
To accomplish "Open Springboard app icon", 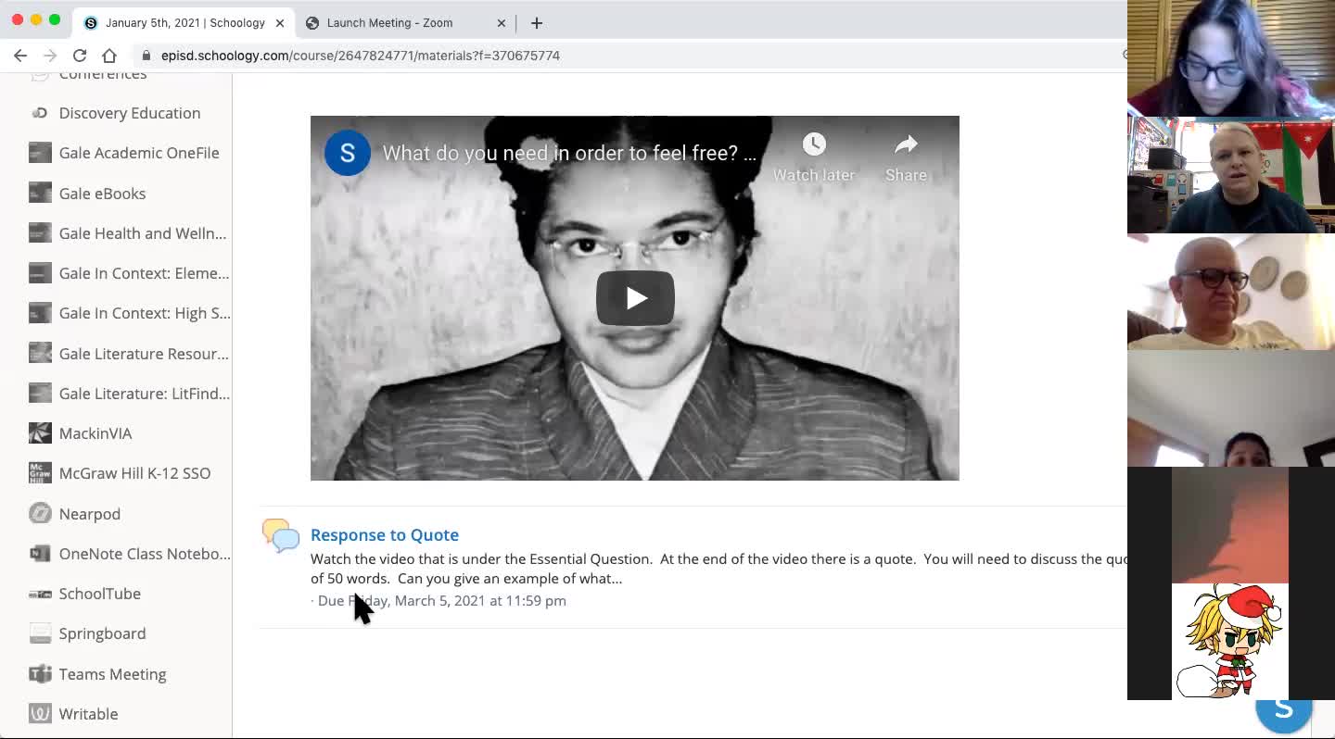I will [x=40, y=633].
